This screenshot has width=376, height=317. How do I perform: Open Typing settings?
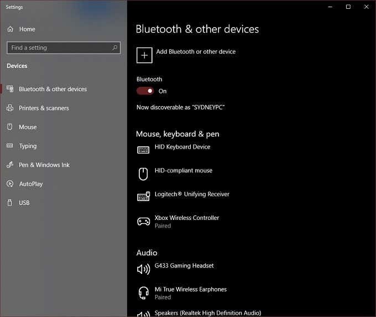[x=64, y=146]
